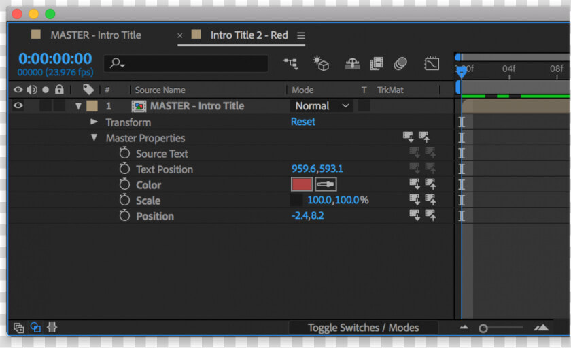Toggle Preserve Underlying Transparency box
The image size is (571, 348).
coord(364,106)
